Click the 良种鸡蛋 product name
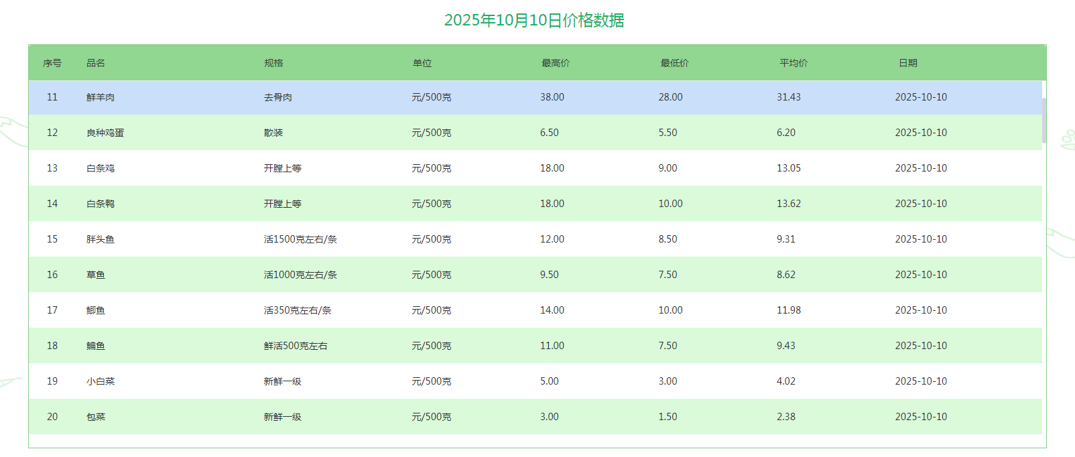Screen dimensions: 1075x457 [x=105, y=133]
